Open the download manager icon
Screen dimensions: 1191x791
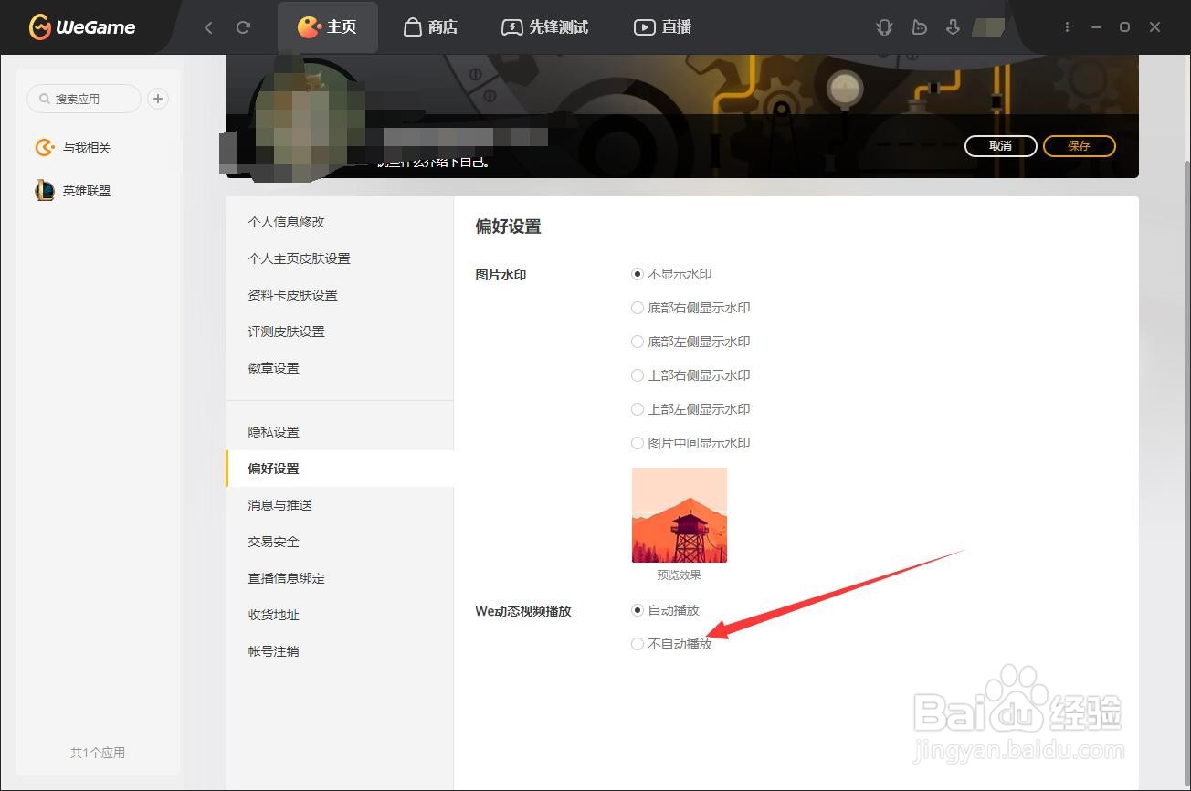click(953, 26)
